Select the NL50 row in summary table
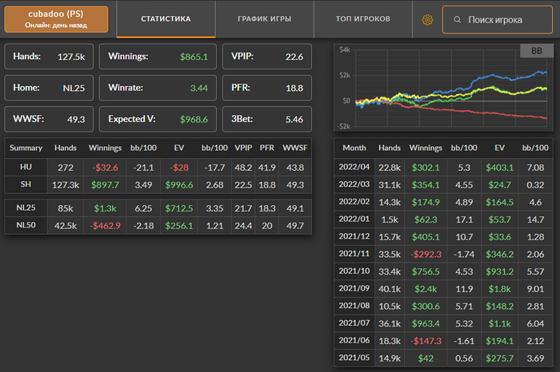 click(158, 225)
